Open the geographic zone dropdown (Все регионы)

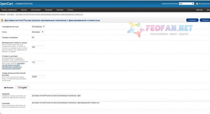[x=38, y=27]
